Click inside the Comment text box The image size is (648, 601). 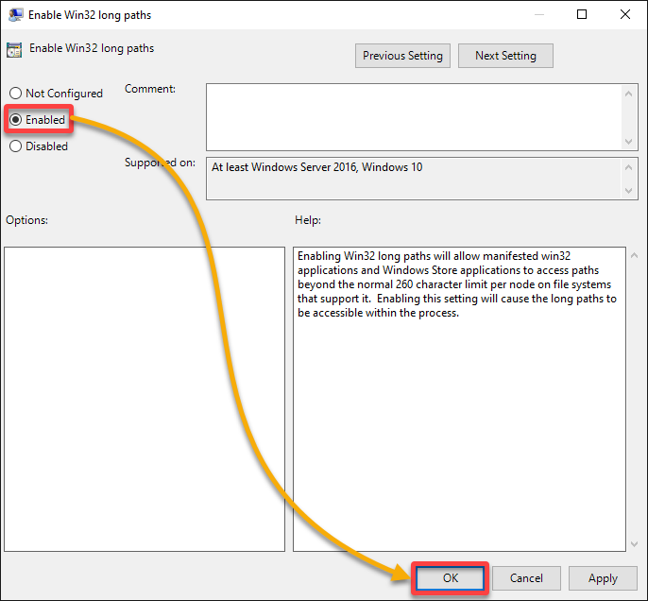coord(414,117)
